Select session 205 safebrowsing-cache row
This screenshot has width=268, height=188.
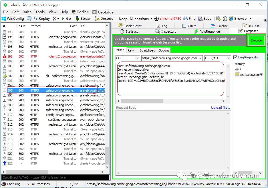[54, 90]
